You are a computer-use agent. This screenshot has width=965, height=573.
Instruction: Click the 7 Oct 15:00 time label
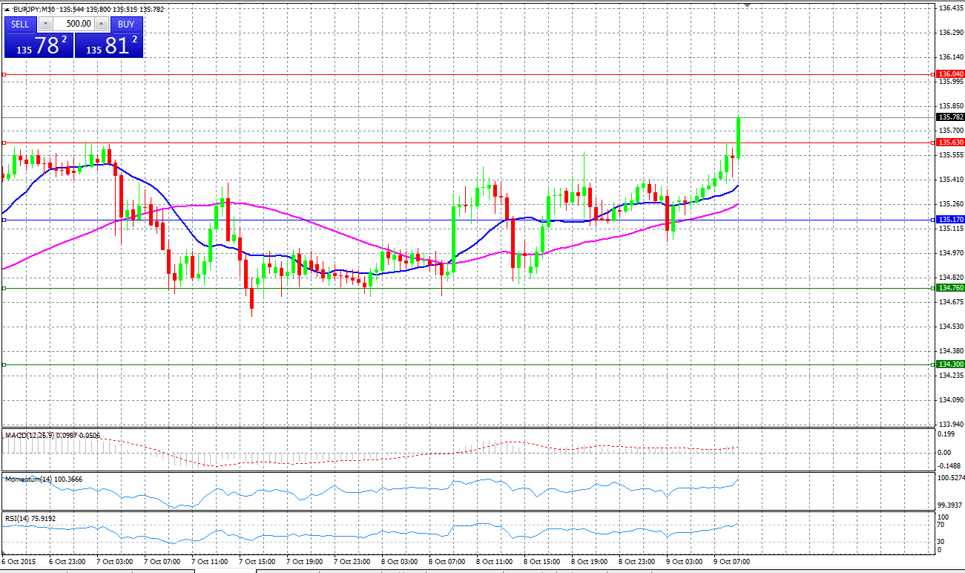(x=257, y=562)
